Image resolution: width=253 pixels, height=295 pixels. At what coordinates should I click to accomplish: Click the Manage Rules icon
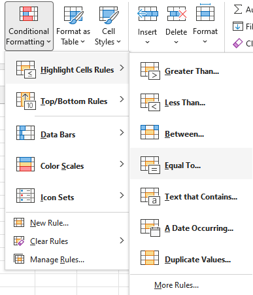(19, 259)
